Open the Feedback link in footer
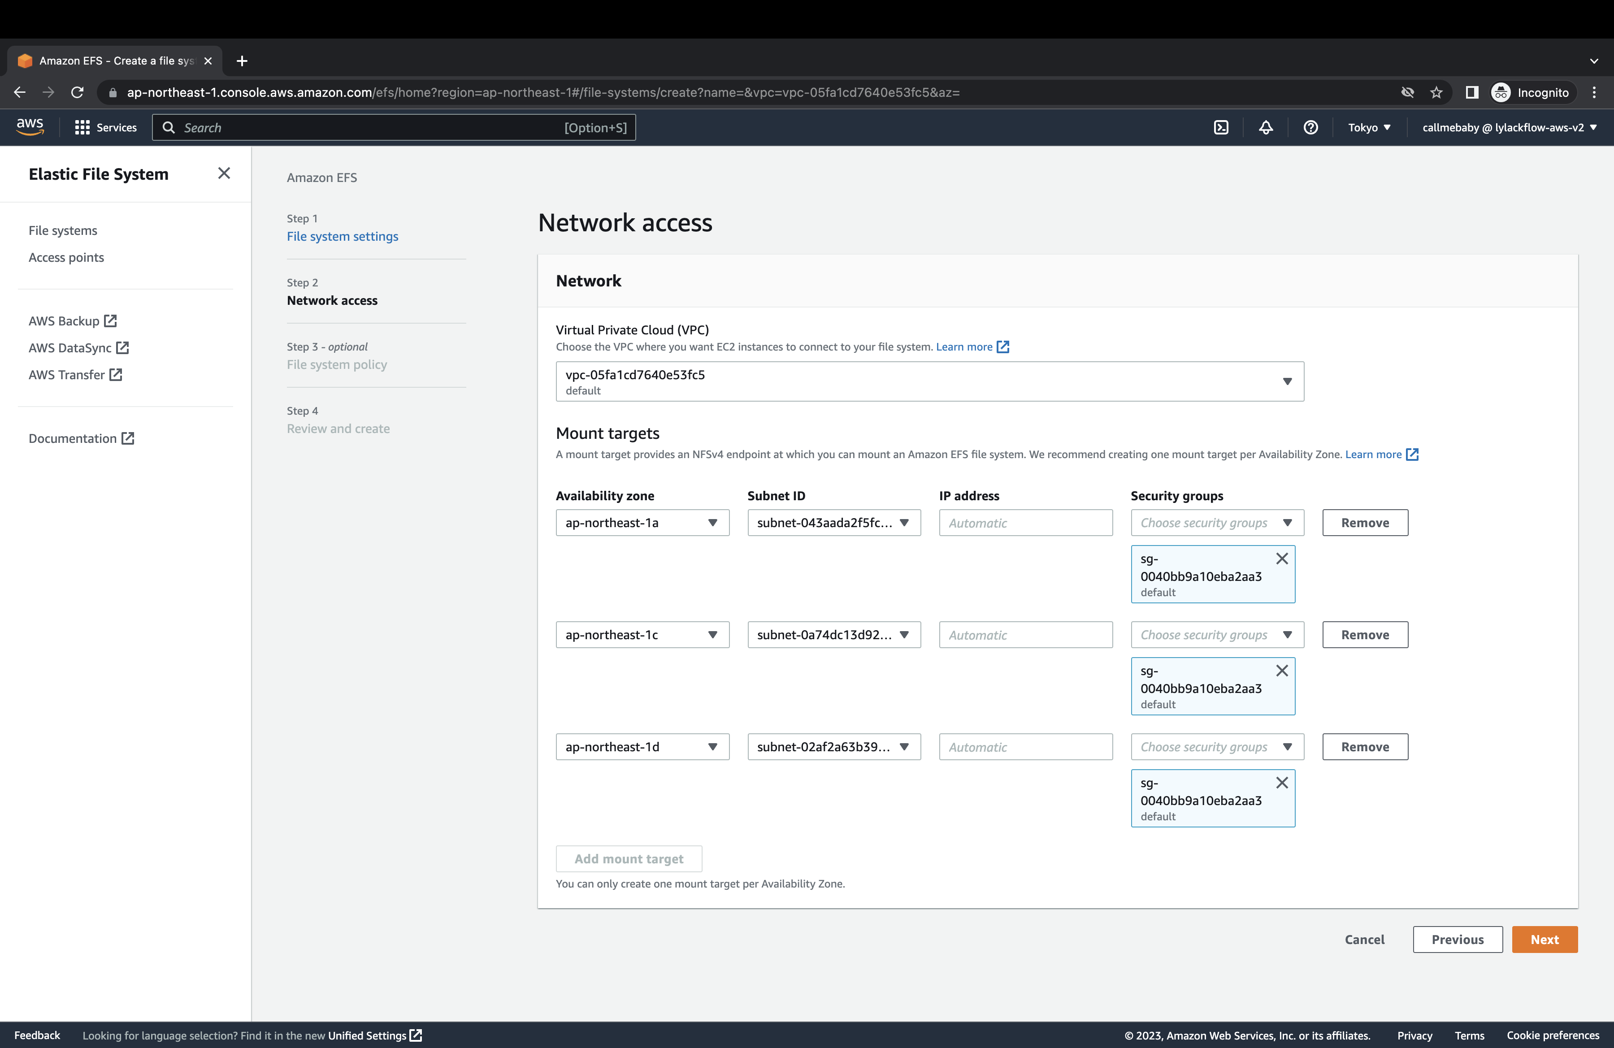Image resolution: width=1614 pixels, height=1048 pixels. pyautogui.click(x=37, y=1035)
